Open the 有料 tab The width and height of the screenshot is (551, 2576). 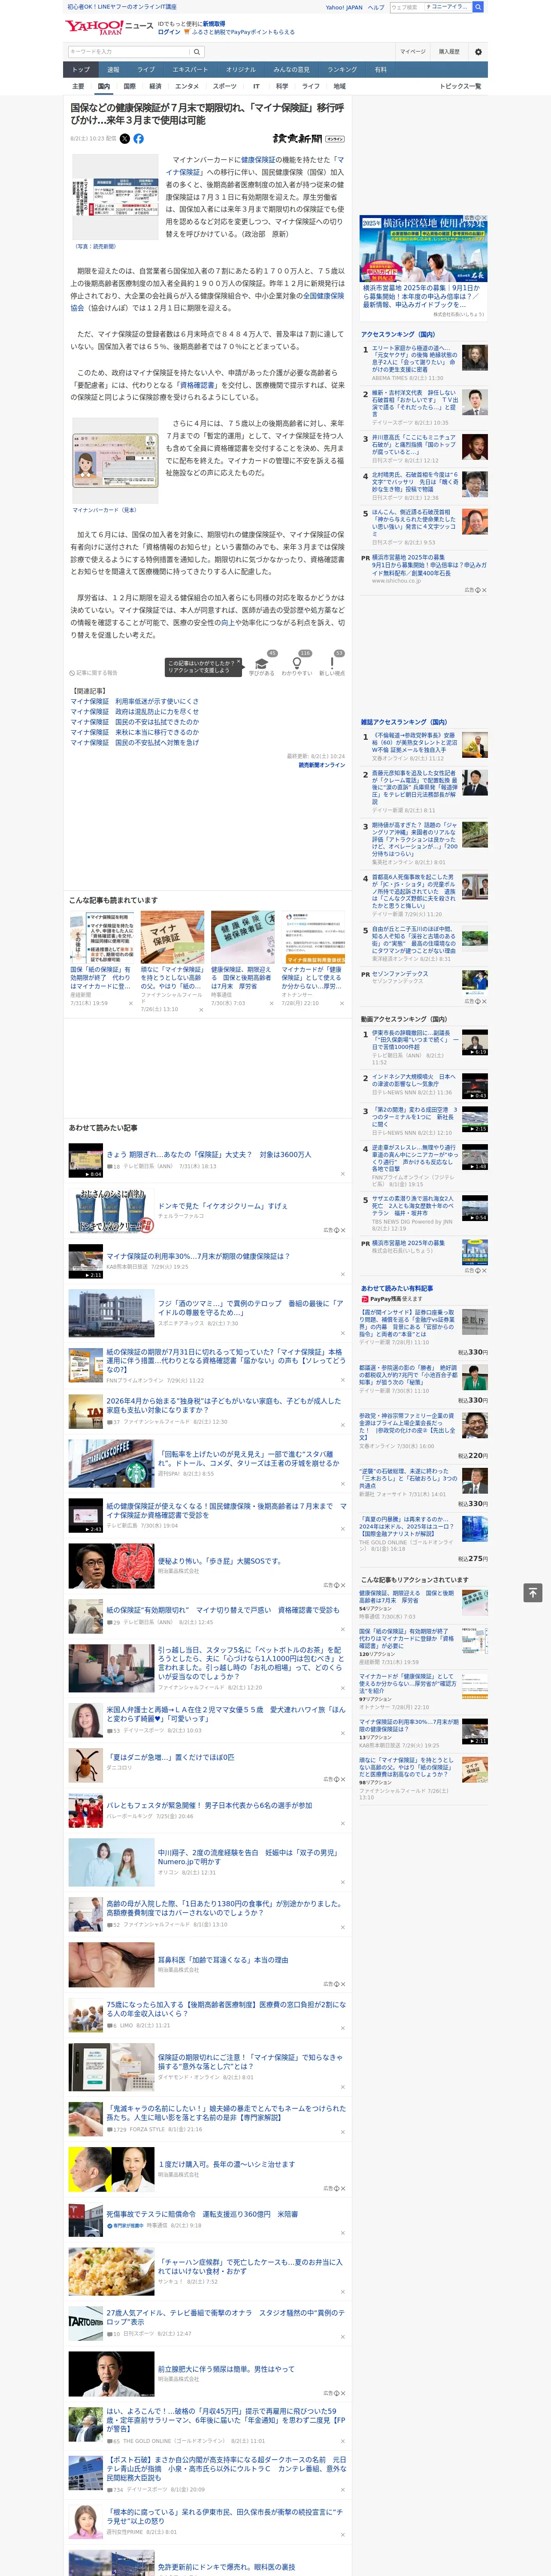tap(380, 70)
